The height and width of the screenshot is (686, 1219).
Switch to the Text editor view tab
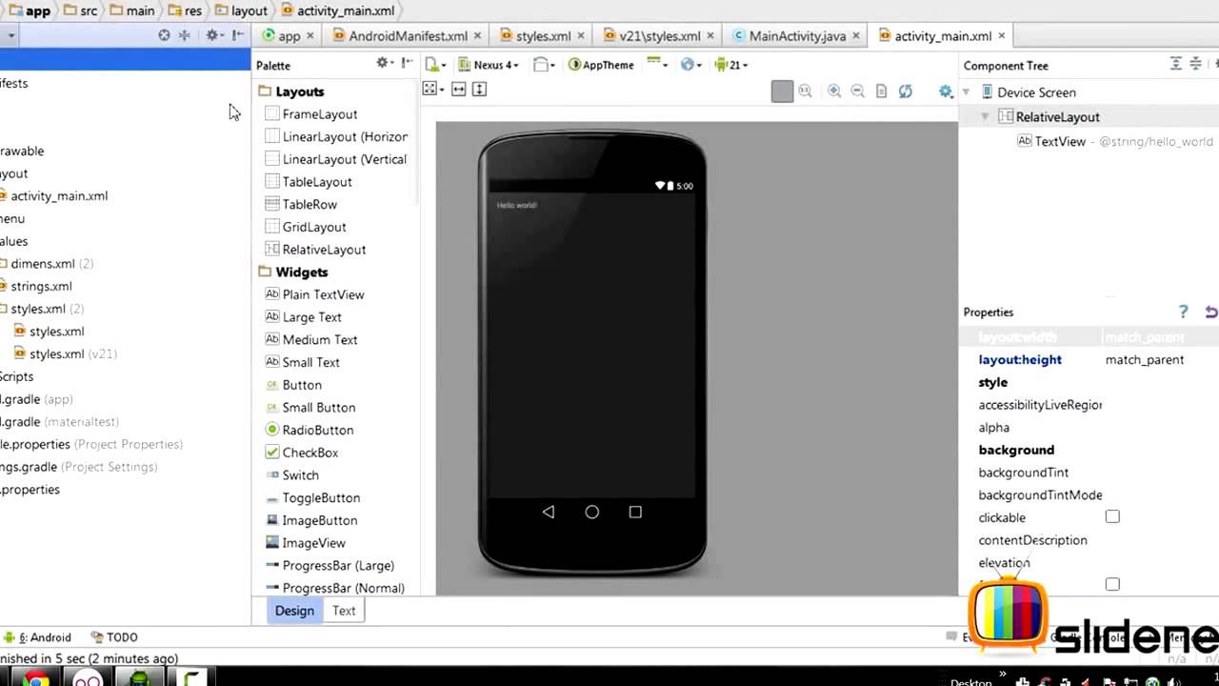click(x=344, y=611)
